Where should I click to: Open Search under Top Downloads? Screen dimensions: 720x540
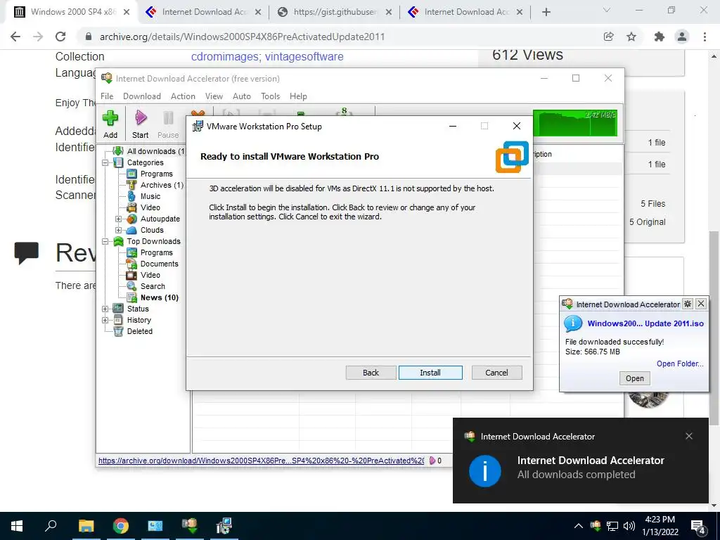point(153,286)
